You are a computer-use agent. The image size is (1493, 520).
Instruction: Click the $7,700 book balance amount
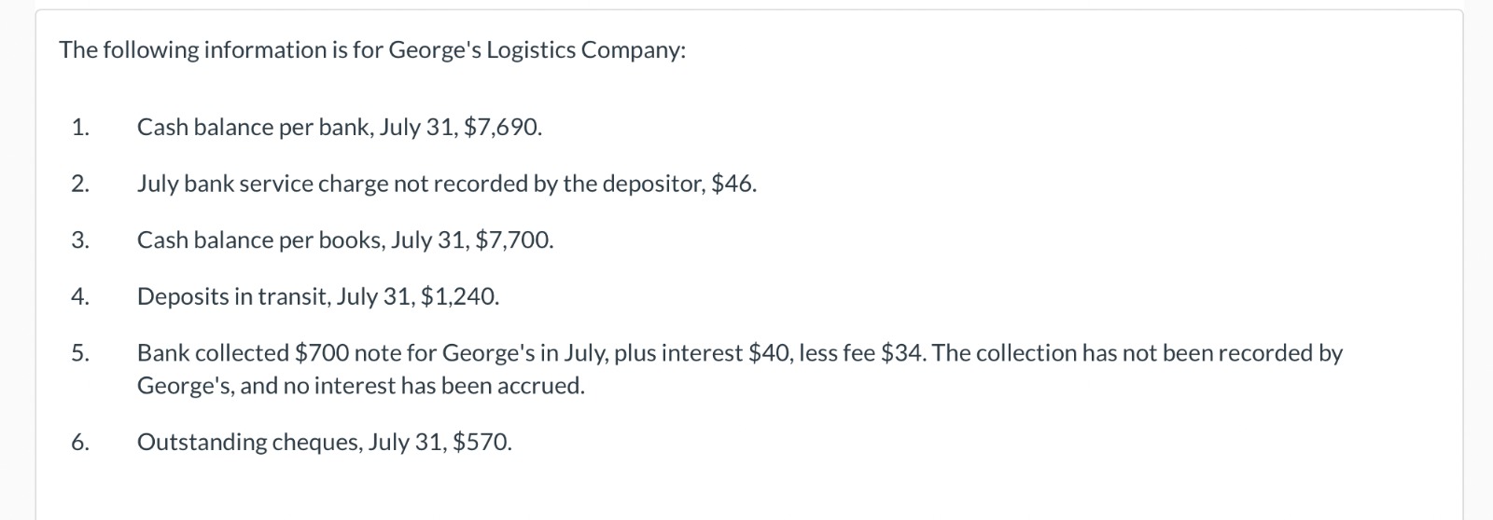tap(514, 240)
